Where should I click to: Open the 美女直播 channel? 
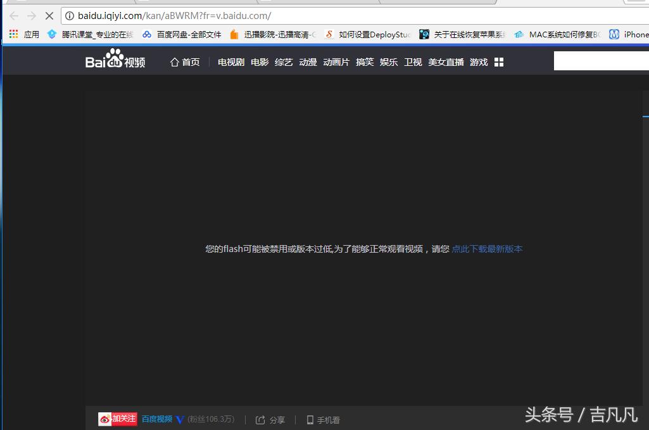[445, 61]
